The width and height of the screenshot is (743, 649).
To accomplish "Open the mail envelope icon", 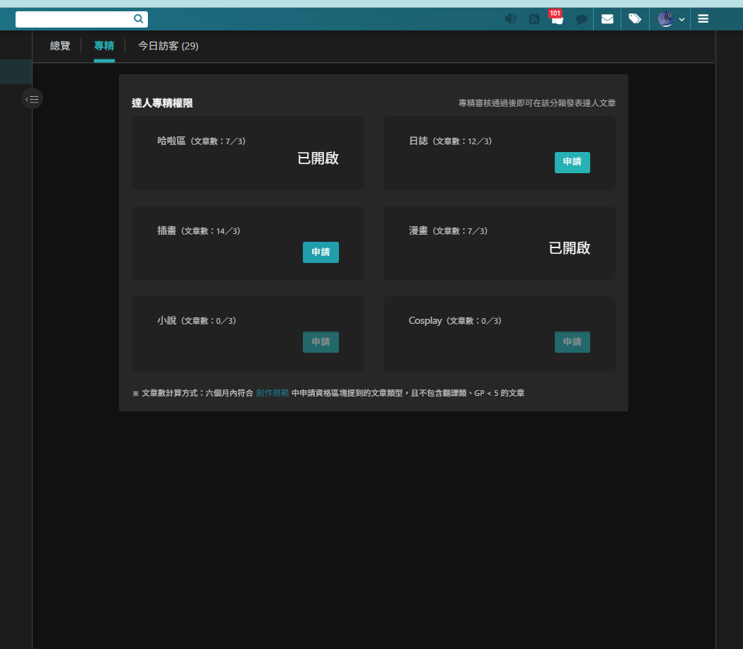I will pyautogui.click(x=607, y=19).
